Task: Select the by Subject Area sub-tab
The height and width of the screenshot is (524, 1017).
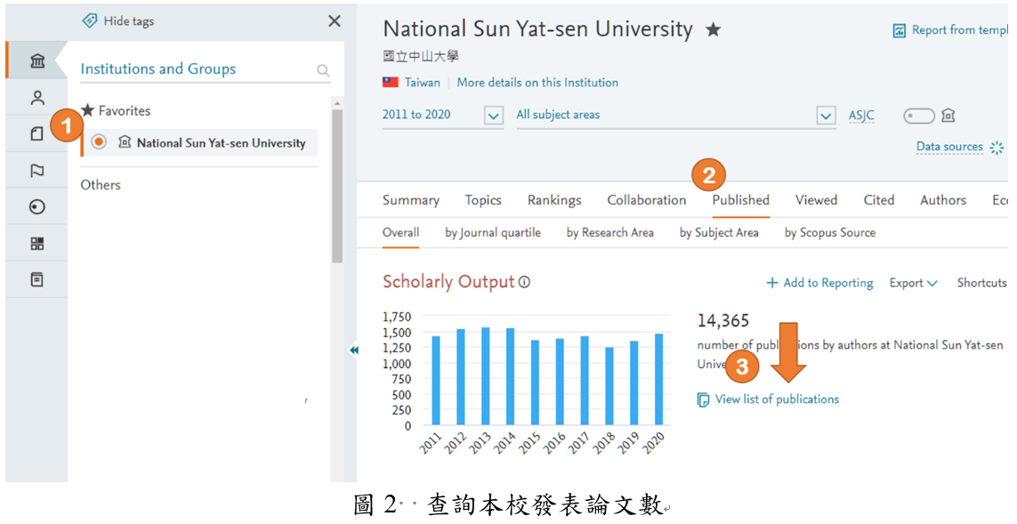Action: tap(719, 233)
